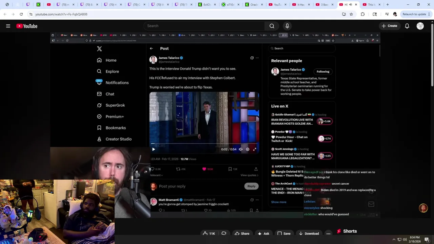View site information for youtube.com
This screenshot has width=434, height=244.
click(31, 14)
